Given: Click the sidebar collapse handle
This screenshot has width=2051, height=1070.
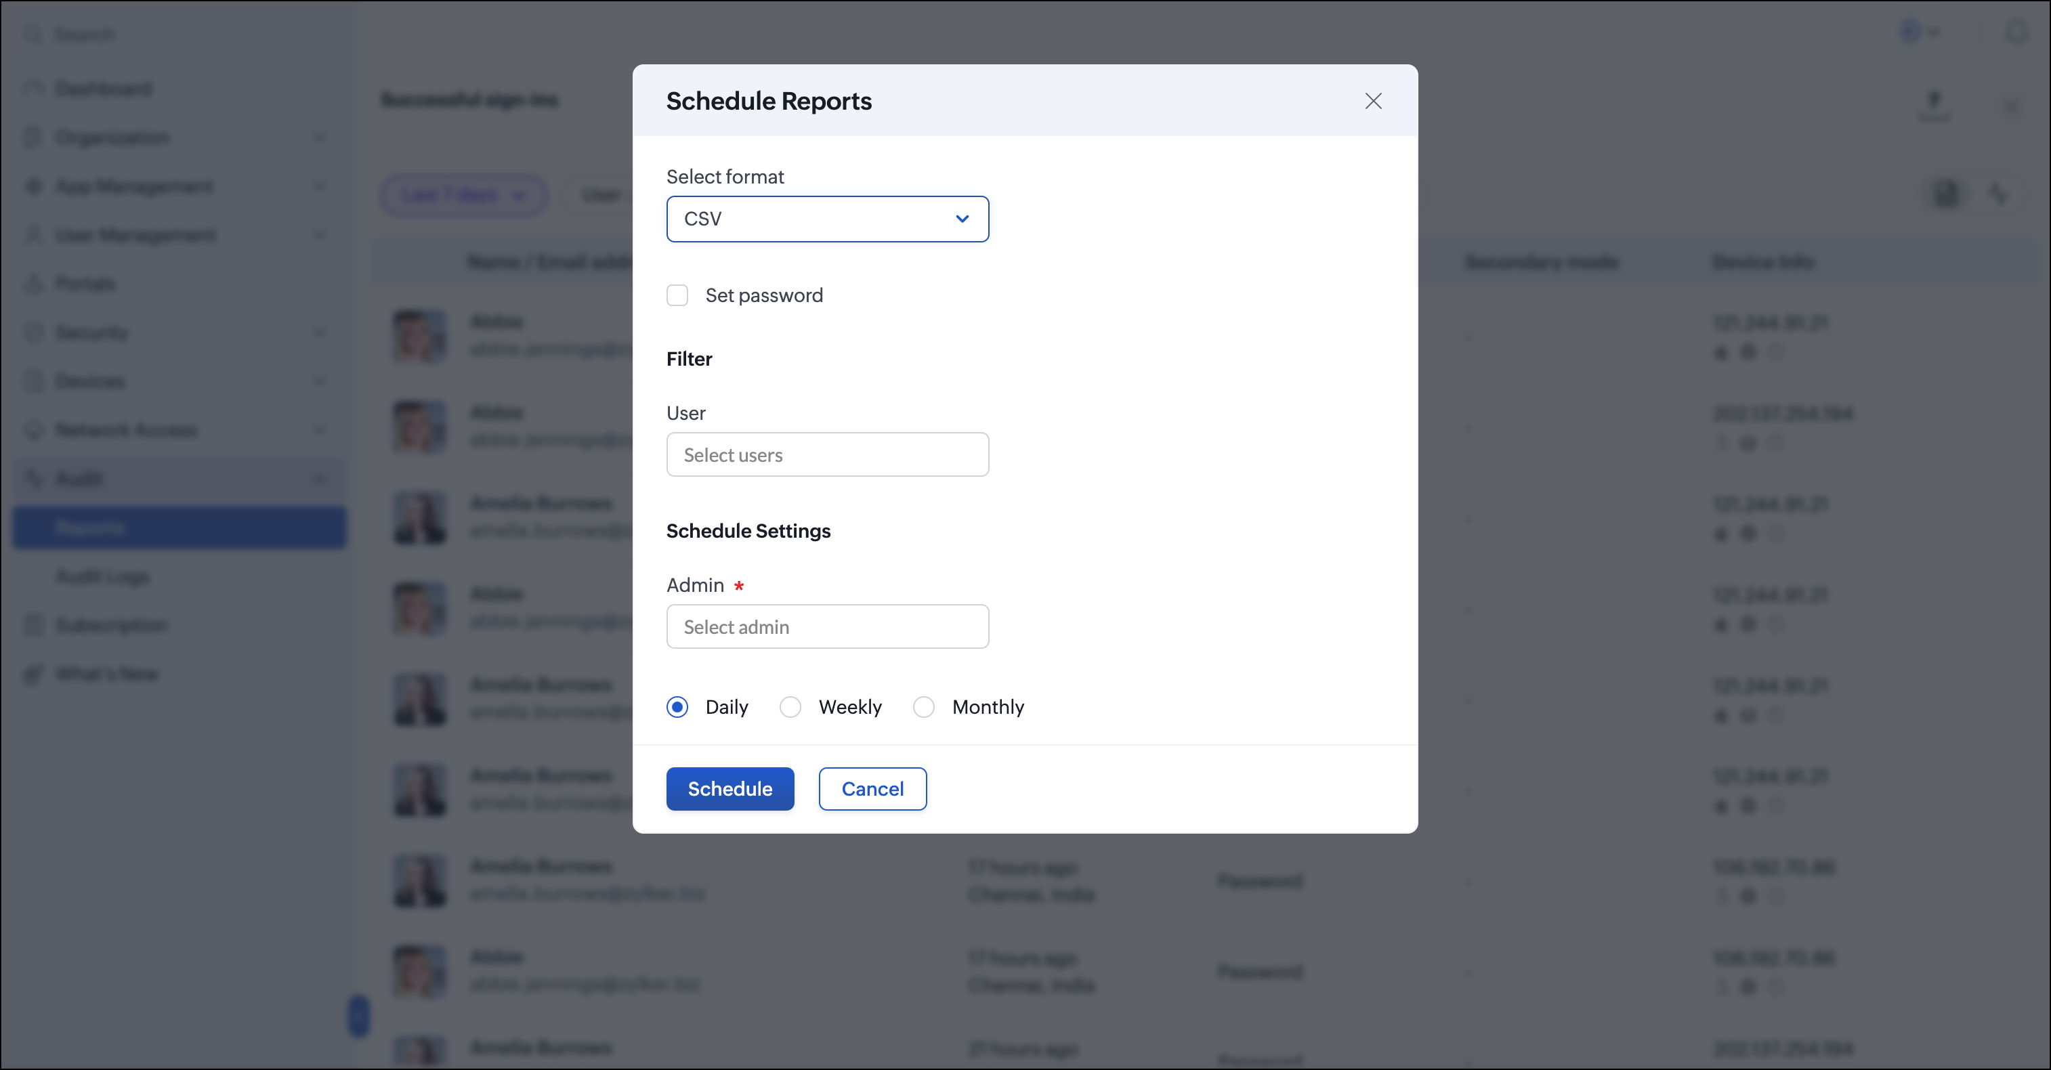Looking at the screenshot, I should 359,1016.
